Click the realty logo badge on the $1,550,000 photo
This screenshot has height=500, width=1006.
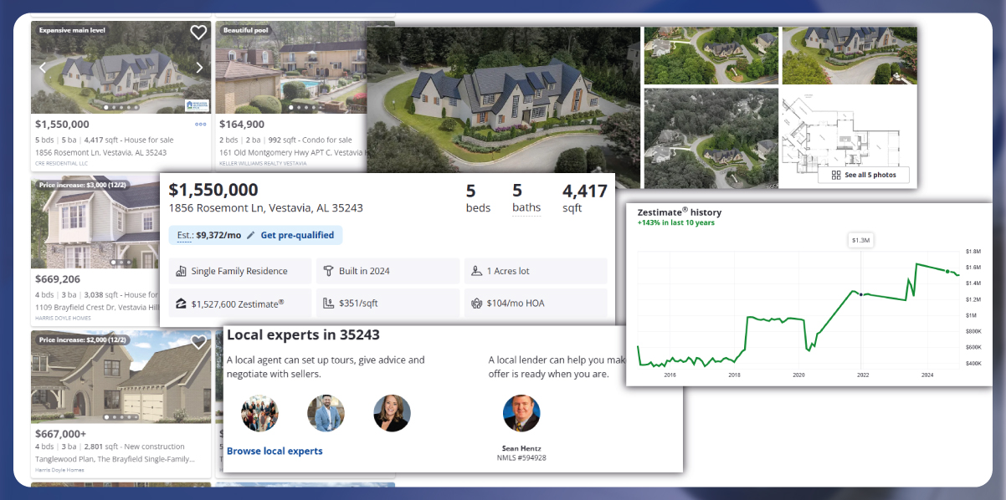pyautogui.click(x=196, y=105)
